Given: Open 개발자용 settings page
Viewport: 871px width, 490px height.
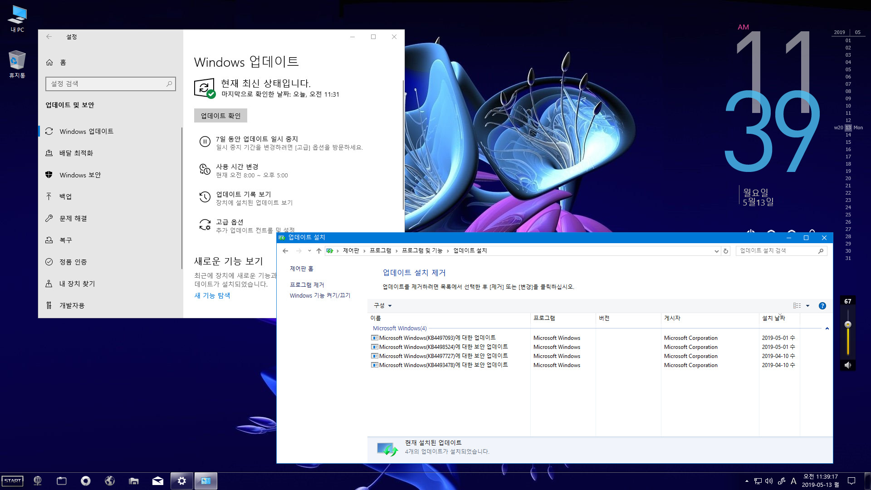Looking at the screenshot, I should (x=110, y=306).
